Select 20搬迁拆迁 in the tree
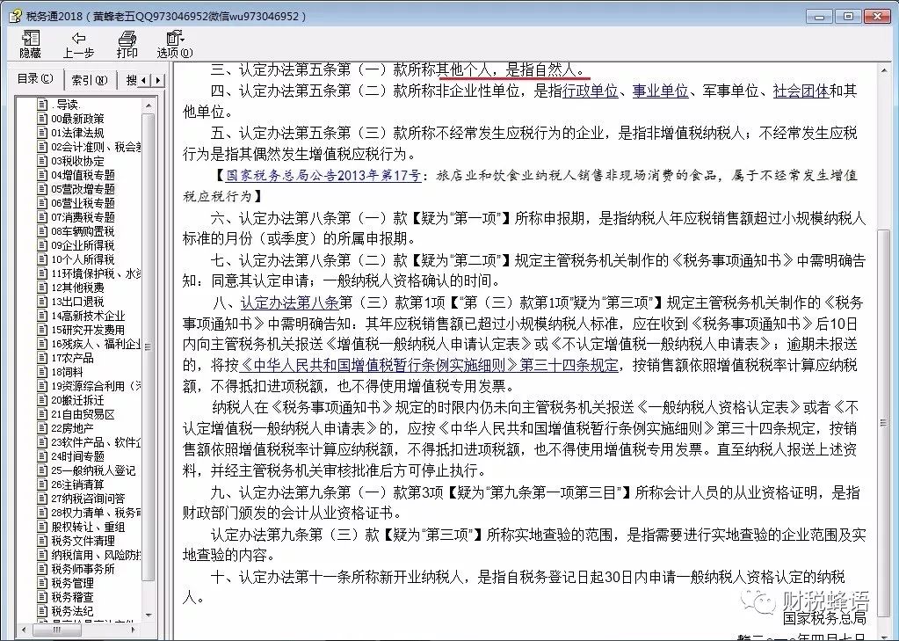Viewport: 899px width, 641px height. [77, 400]
